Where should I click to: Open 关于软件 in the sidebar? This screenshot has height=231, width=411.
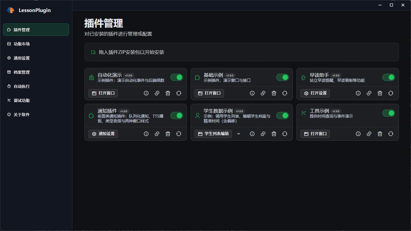(22, 115)
